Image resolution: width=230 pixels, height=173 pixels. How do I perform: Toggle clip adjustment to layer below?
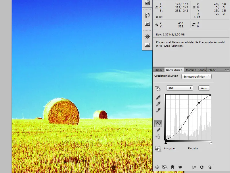point(172,167)
